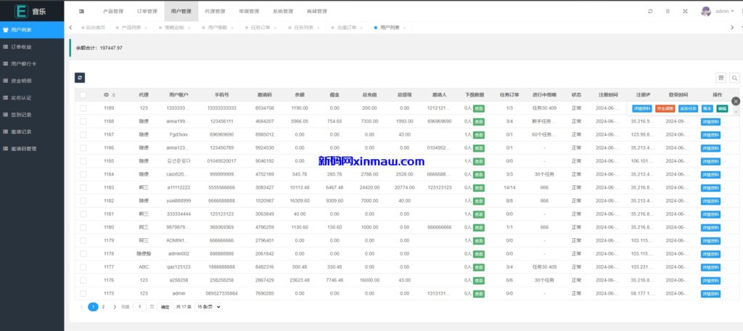The height and width of the screenshot is (331, 743).
Task: Open 邀请记录 in the sidebar
Action: click(x=32, y=132)
